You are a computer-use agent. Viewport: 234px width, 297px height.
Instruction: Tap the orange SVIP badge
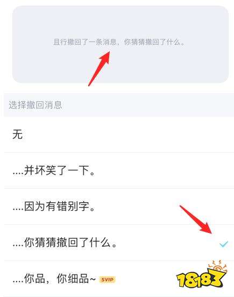(107, 280)
